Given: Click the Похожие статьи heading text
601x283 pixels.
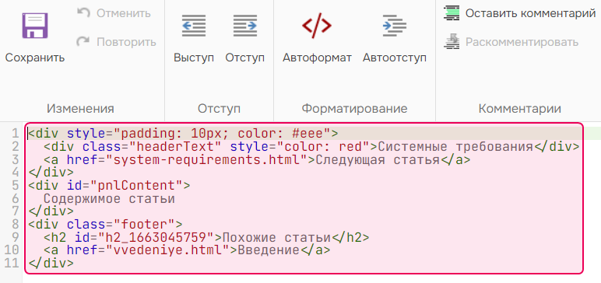Looking at the screenshot, I should pos(276,237).
